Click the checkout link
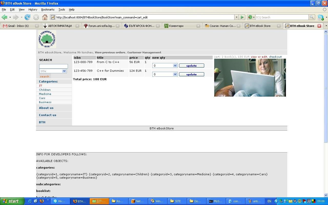 click(x=275, y=57)
